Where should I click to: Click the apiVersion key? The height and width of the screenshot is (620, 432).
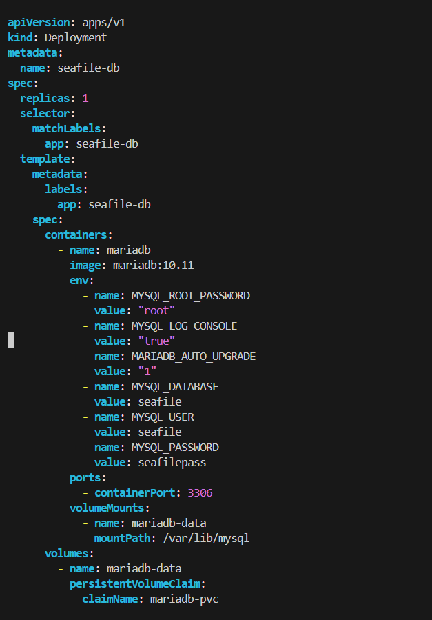[39, 23]
